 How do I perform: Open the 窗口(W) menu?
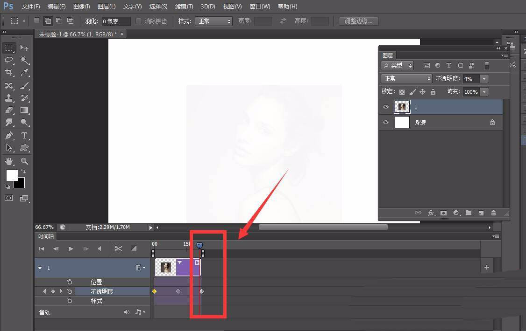[260, 7]
